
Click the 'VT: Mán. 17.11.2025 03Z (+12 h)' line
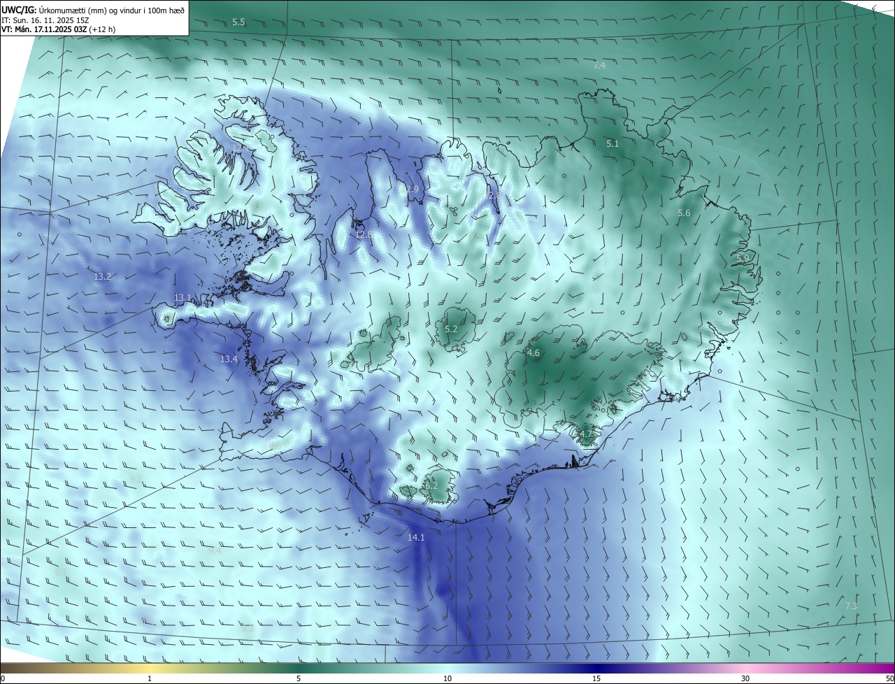60,30
